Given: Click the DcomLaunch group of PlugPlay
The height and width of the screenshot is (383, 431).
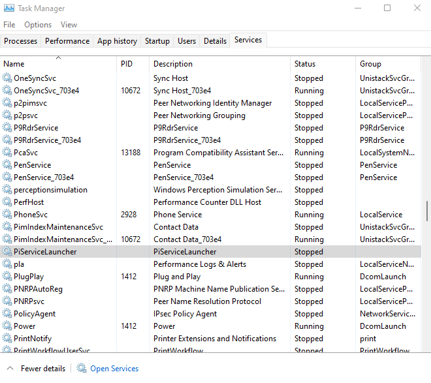Looking at the screenshot, I should tap(383, 277).
